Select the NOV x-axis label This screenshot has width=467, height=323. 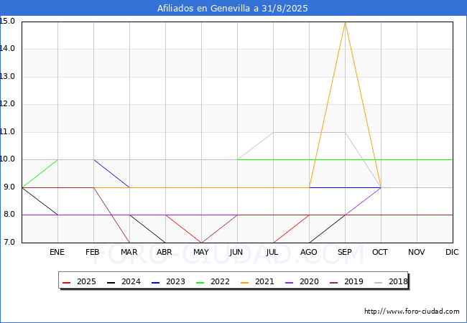click(417, 253)
